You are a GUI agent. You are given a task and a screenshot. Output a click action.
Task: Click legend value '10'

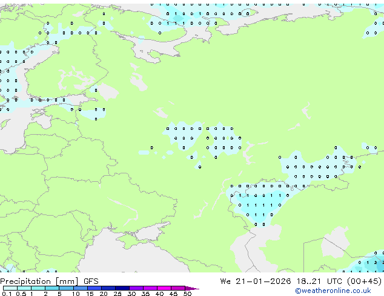pyautogui.click(x=76, y=294)
